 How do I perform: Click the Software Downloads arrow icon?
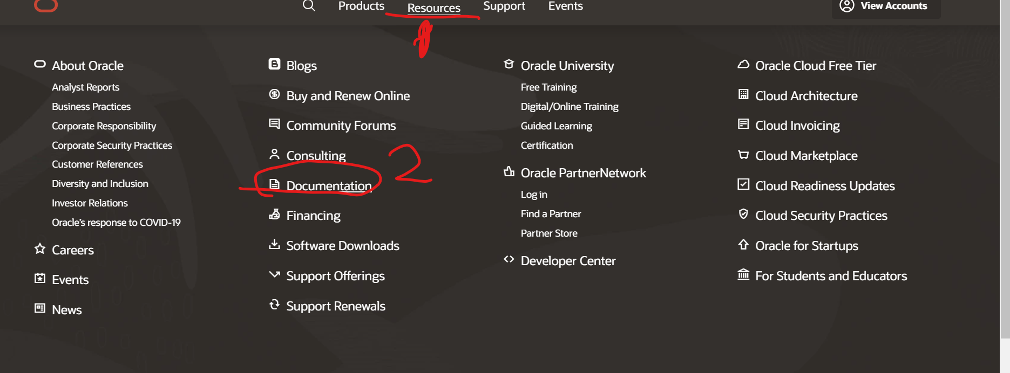coord(274,244)
